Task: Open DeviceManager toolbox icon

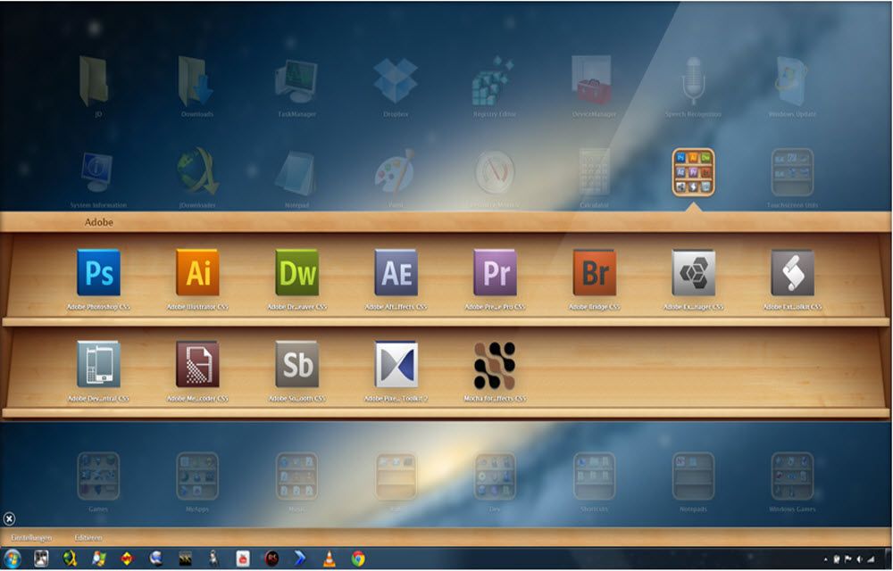Action: coord(592,79)
